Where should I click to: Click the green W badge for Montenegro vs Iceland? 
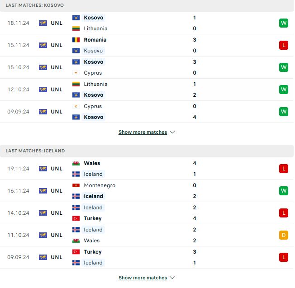pos(284,191)
